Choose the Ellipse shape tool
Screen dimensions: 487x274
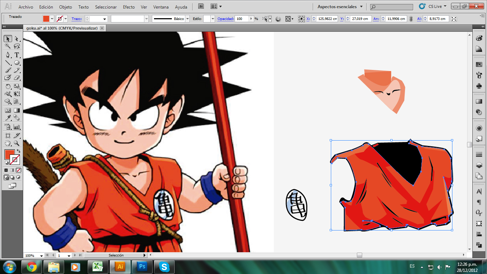coord(16,62)
